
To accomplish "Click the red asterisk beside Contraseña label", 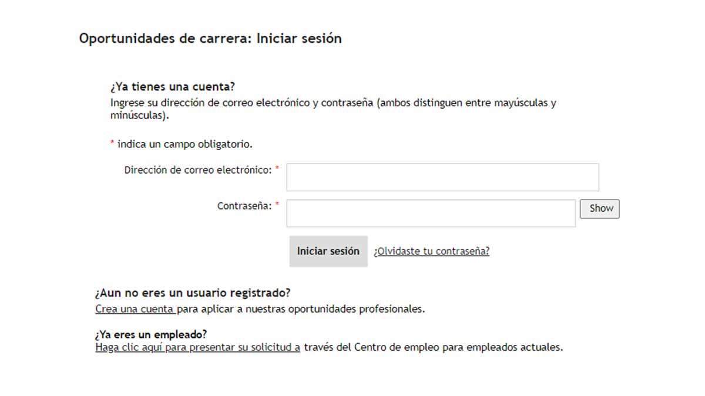I will 277,204.
